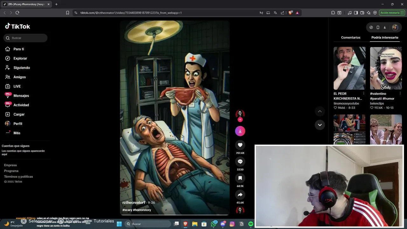Open browser music note playlist icon

click(x=349, y=13)
